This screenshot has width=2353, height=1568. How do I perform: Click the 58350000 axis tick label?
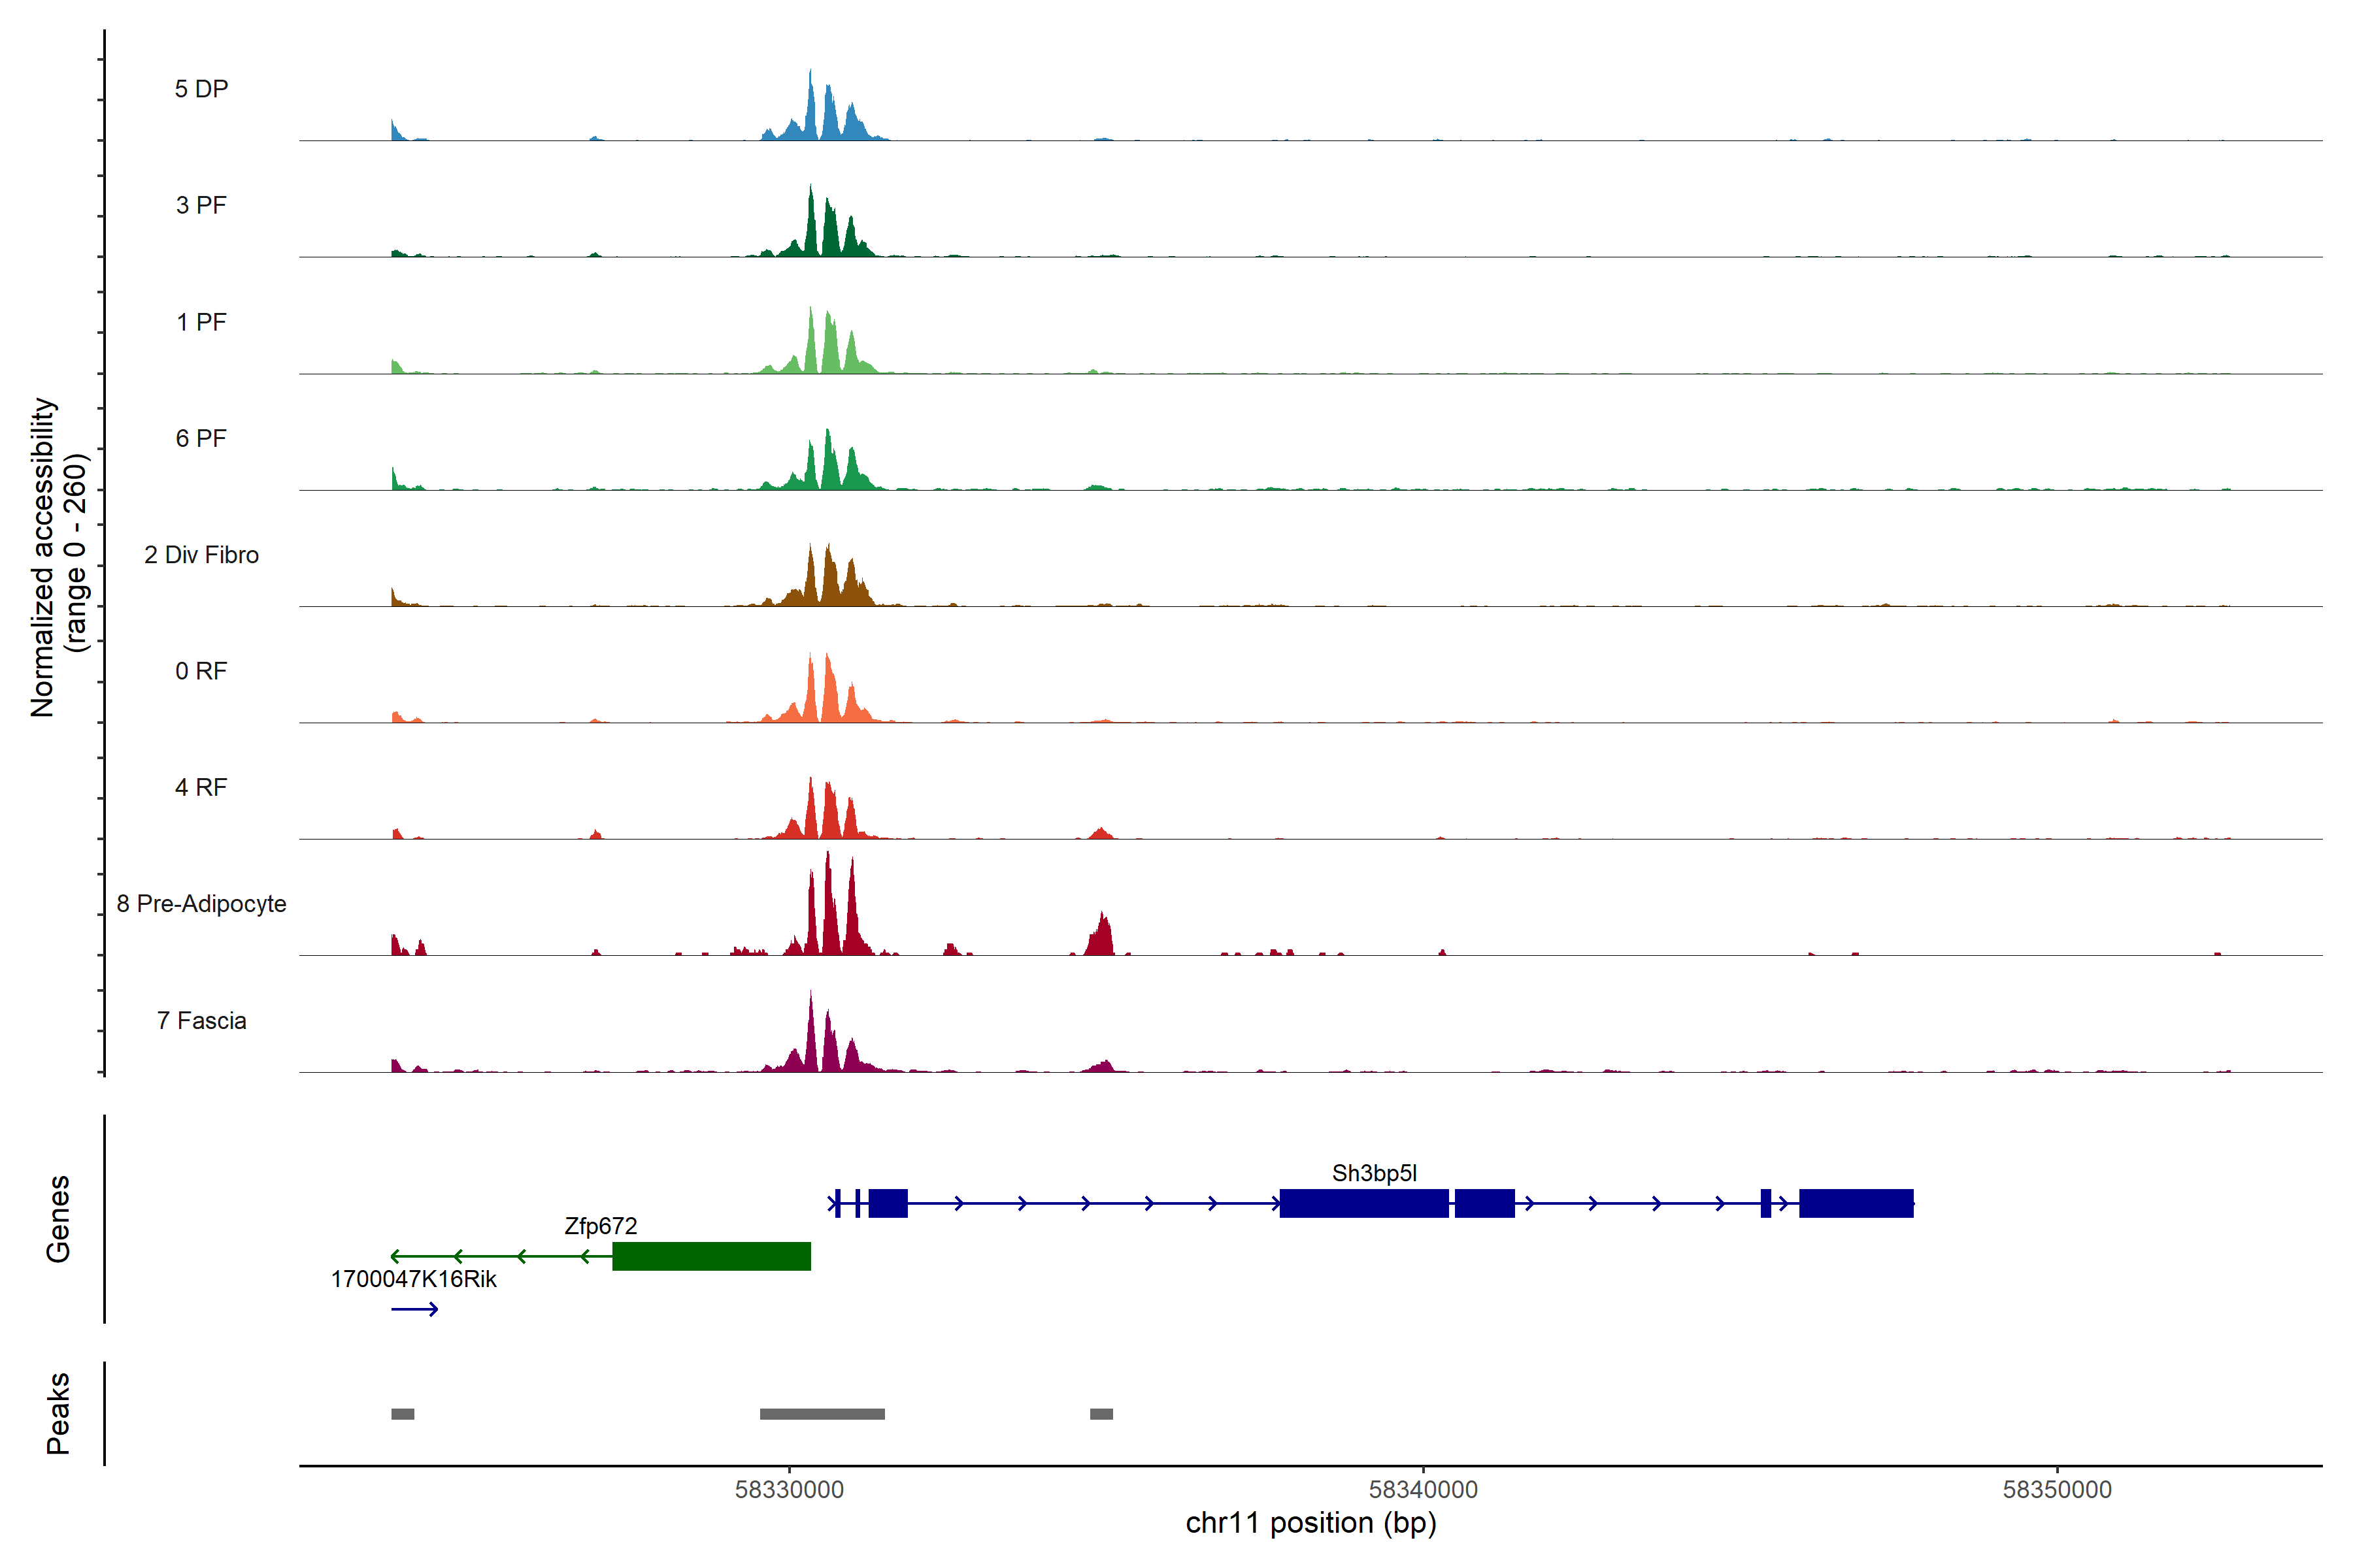pos(2057,1490)
